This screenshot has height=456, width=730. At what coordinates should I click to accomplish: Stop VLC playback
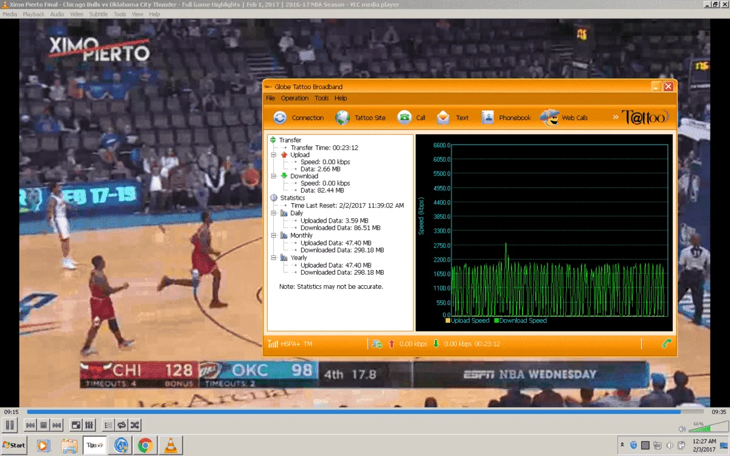click(x=43, y=424)
